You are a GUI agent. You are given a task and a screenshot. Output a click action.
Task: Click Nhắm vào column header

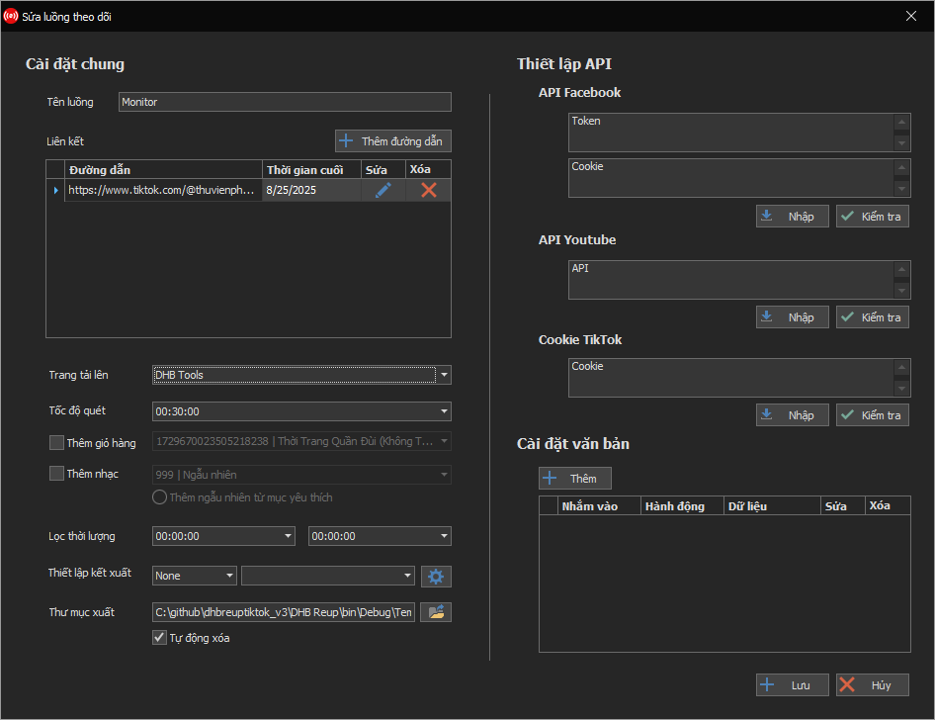599,505
